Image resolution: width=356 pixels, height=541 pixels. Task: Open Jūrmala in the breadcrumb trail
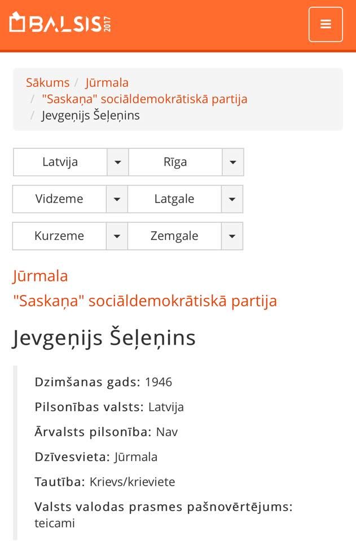tap(107, 82)
